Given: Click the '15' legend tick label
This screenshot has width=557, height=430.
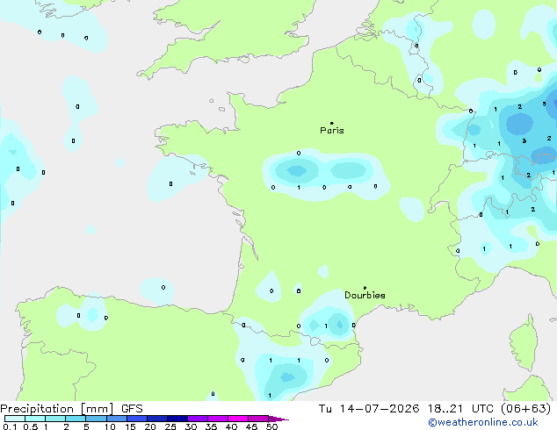Looking at the screenshot, I should 130,426.
